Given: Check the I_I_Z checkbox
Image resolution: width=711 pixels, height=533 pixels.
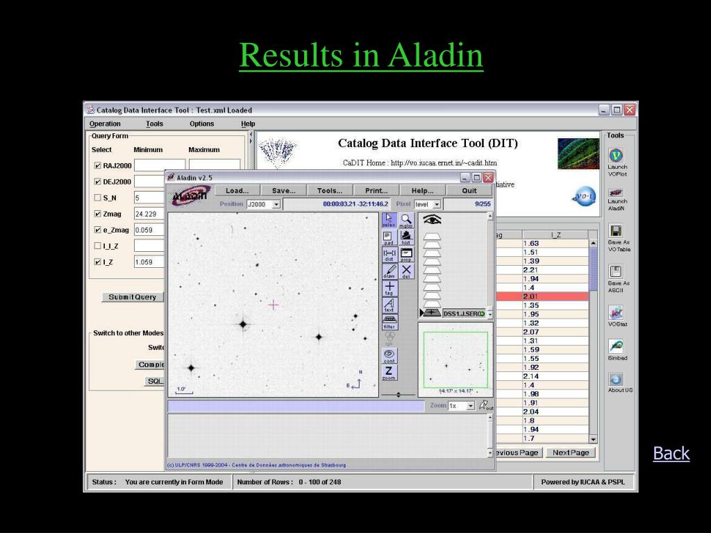Looking at the screenshot, I should click(97, 246).
